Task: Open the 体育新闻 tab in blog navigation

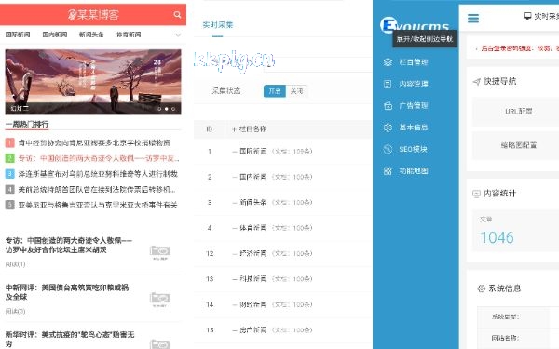Action: pyautogui.click(x=129, y=34)
